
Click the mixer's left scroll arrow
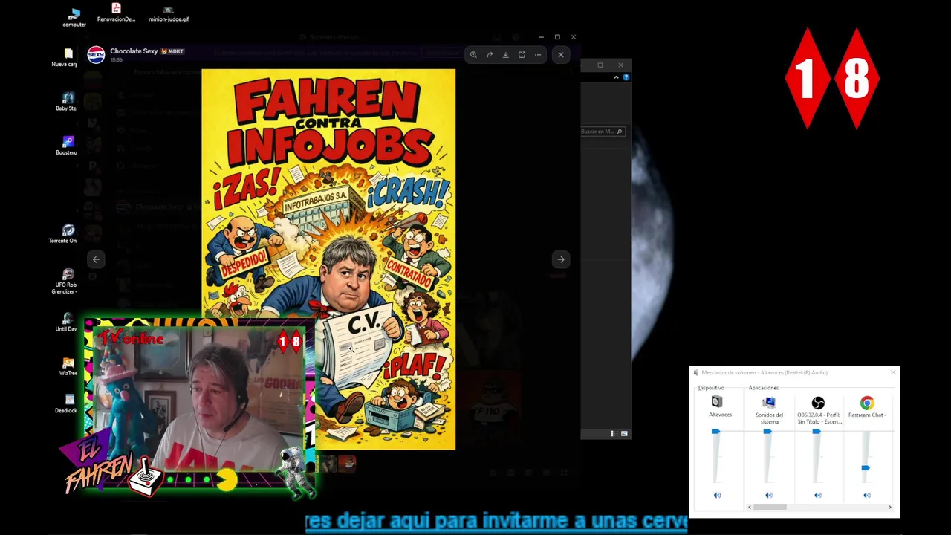[x=749, y=507]
